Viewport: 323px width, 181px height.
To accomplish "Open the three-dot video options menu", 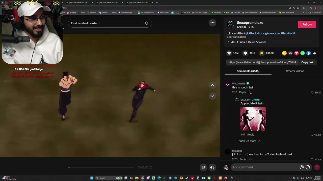I will click(212, 23).
